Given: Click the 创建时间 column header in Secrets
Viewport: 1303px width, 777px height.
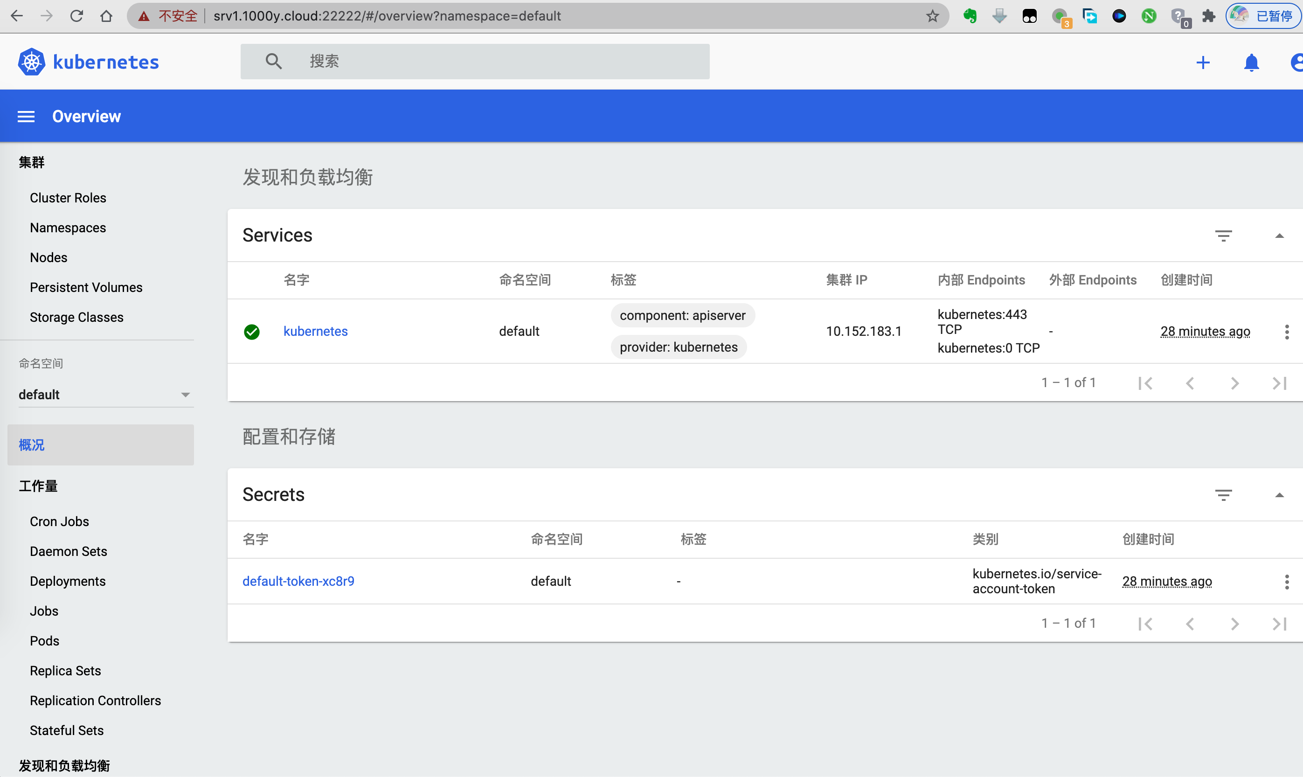Looking at the screenshot, I should (1148, 539).
